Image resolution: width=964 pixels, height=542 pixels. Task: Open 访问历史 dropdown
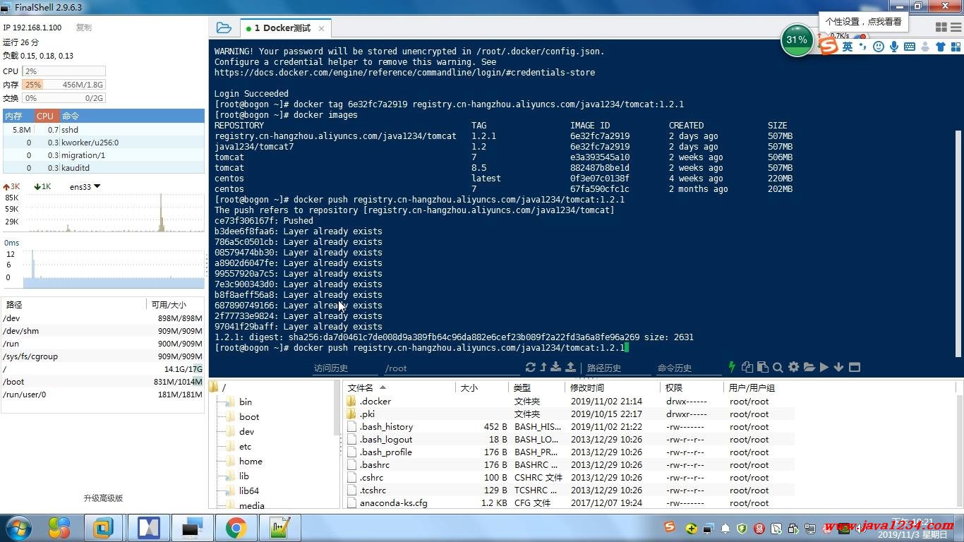(x=345, y=368)
